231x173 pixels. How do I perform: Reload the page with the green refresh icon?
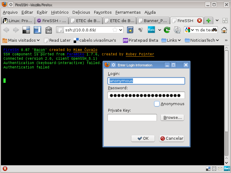tap(167, 30)
